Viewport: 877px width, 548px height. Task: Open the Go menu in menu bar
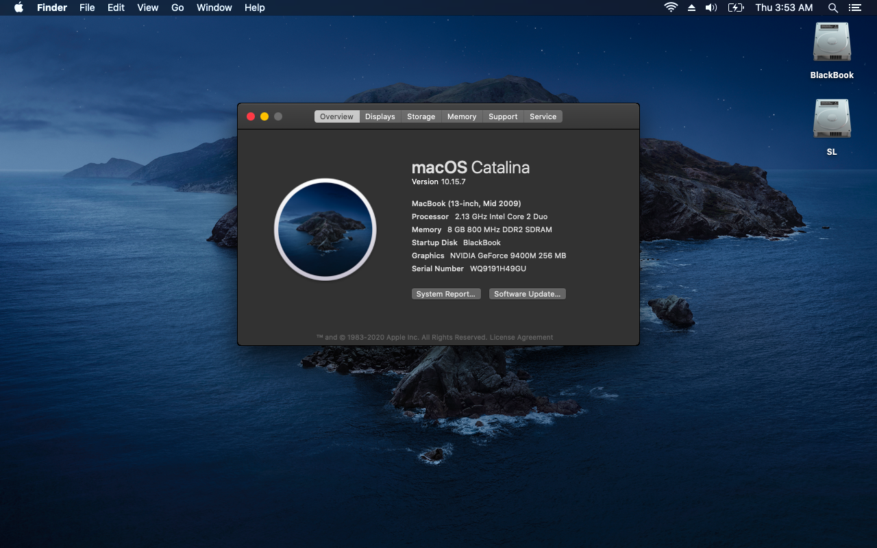point(177,8)
